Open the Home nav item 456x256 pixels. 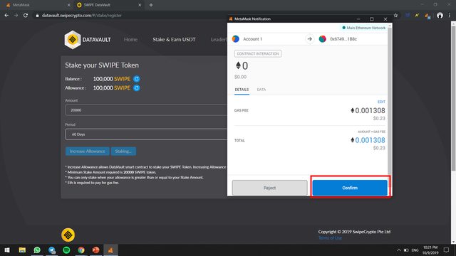(x=130, y=40)
